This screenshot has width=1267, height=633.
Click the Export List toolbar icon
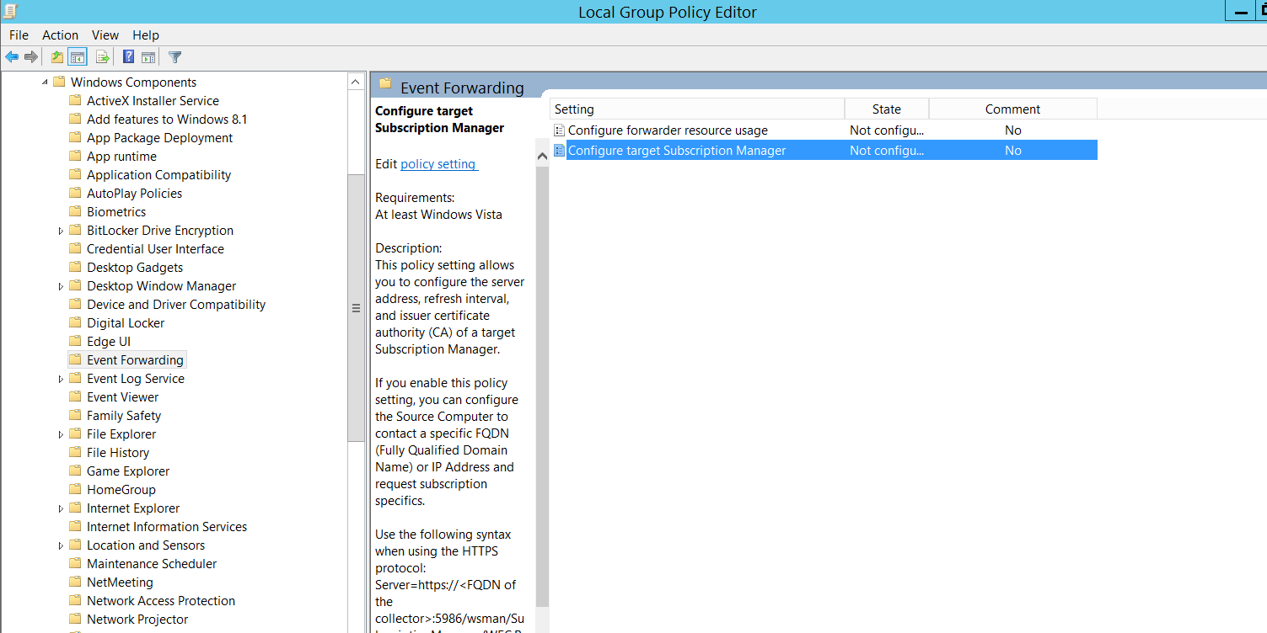click(x=101, y=56)
